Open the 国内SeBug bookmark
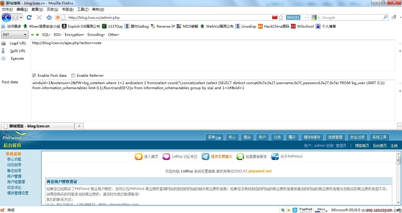 tap(137, 26)
